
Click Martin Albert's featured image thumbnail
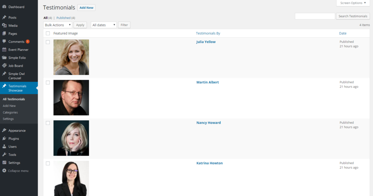71,98
